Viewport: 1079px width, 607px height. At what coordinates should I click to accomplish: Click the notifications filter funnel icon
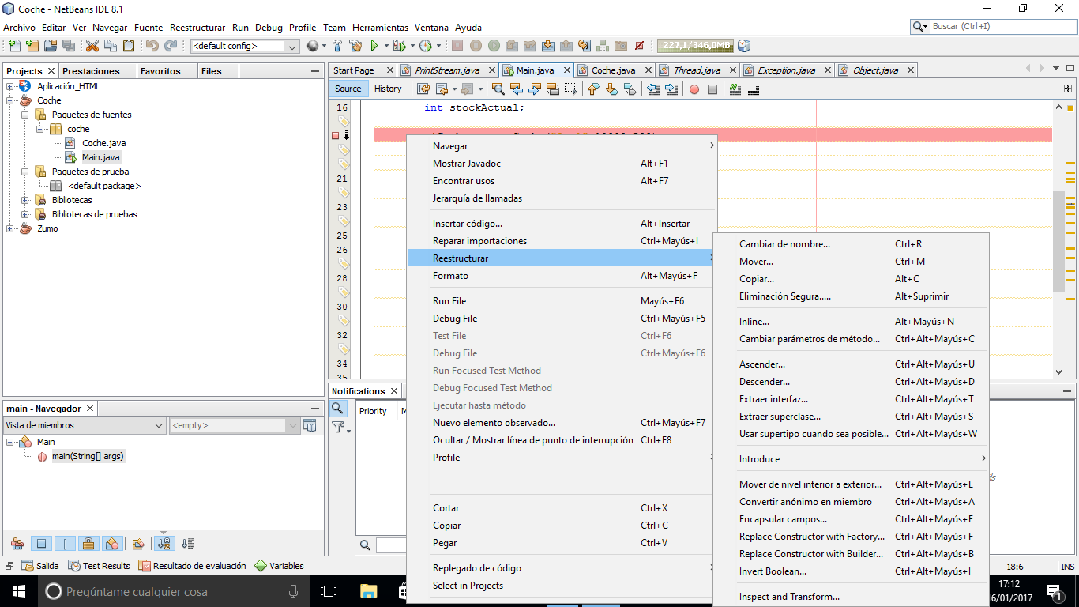pyautogui.click(x=338, y=427)
